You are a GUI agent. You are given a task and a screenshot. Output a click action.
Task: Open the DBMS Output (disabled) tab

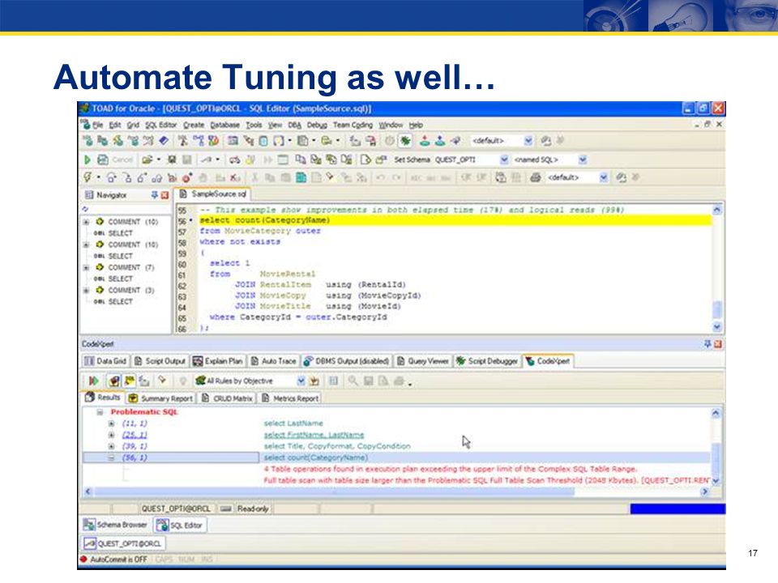pos(346,361)
